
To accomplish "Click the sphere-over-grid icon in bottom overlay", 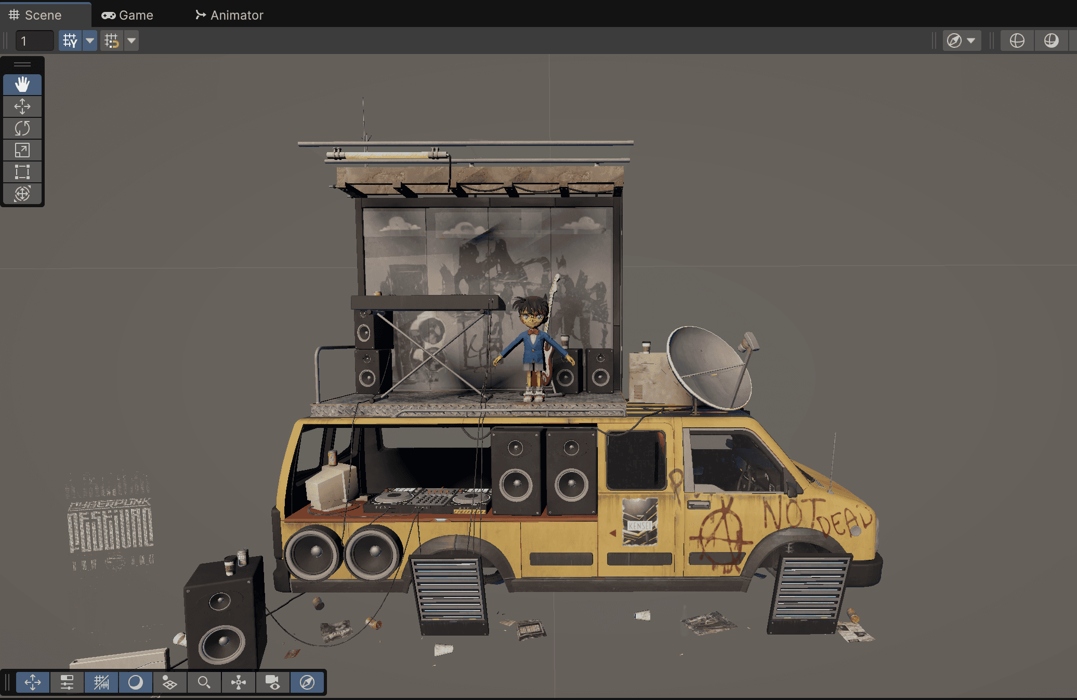I will pyautogui.click(x=170, y=682).
